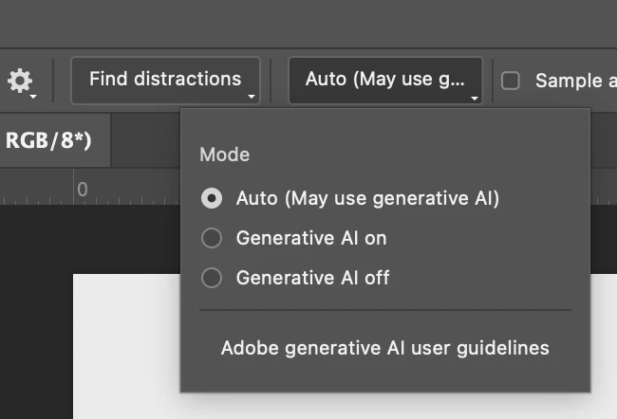Open Adobe generative AI user guidelines link
The width and height of the screenshot is (617, 419).
click(384, 348)
